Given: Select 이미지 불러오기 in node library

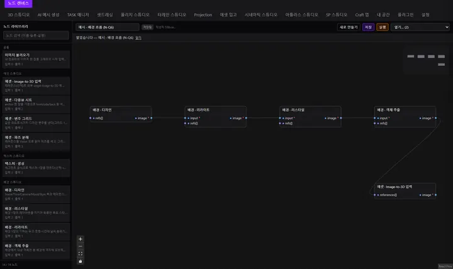Looking at the screenshot, I should [x=36, y=59].
